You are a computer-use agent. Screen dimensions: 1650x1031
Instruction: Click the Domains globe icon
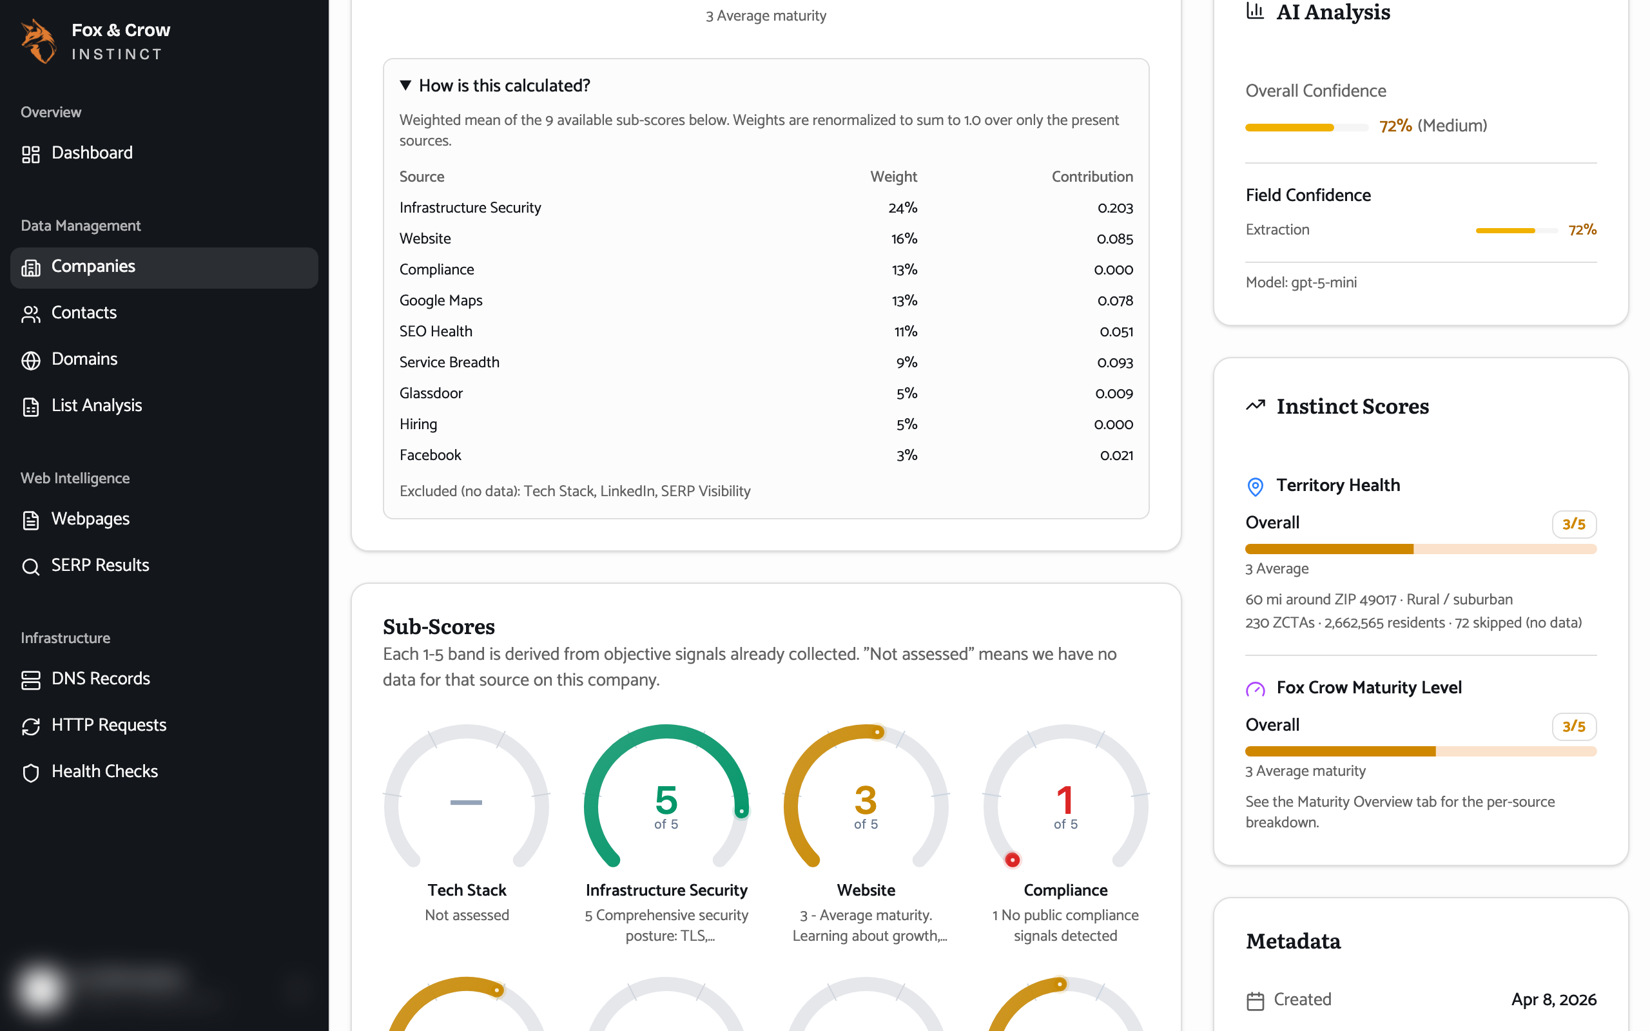[x=31, y=360]
